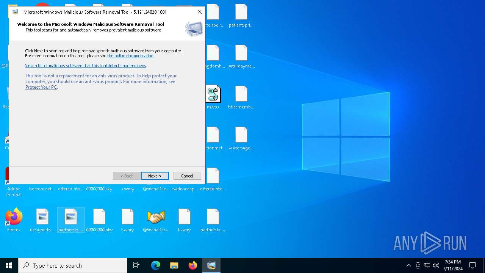The height and width of the screenshot is (273, 485).
Task: Select the bostonusef file label
Action: [x=42, y=189]
